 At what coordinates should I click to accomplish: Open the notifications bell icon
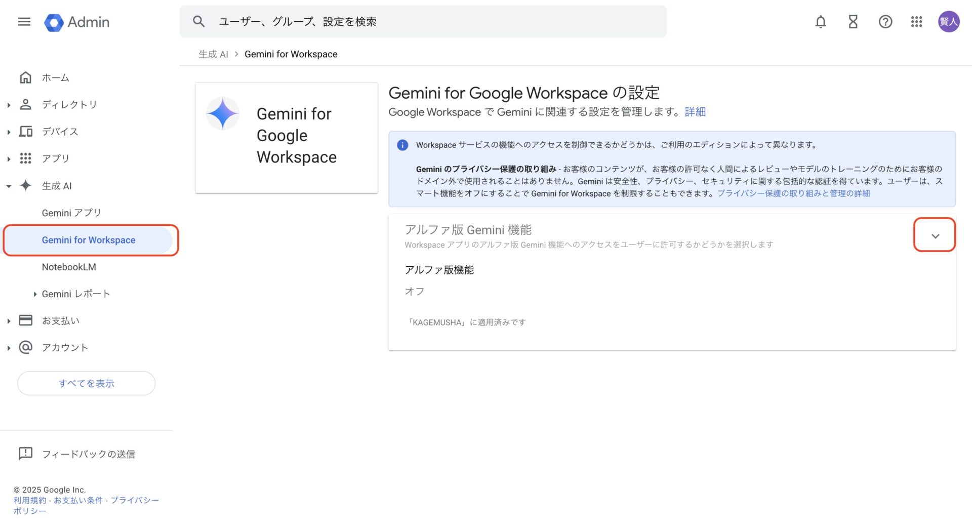(x=821, y=22)
